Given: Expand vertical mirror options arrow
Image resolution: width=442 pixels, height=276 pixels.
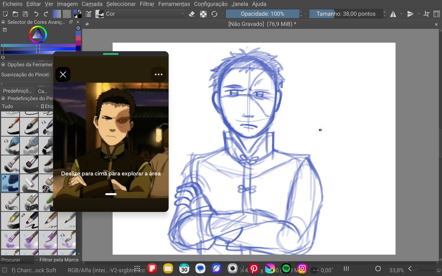Looking at the screenshot, I should tap(419, 14).
